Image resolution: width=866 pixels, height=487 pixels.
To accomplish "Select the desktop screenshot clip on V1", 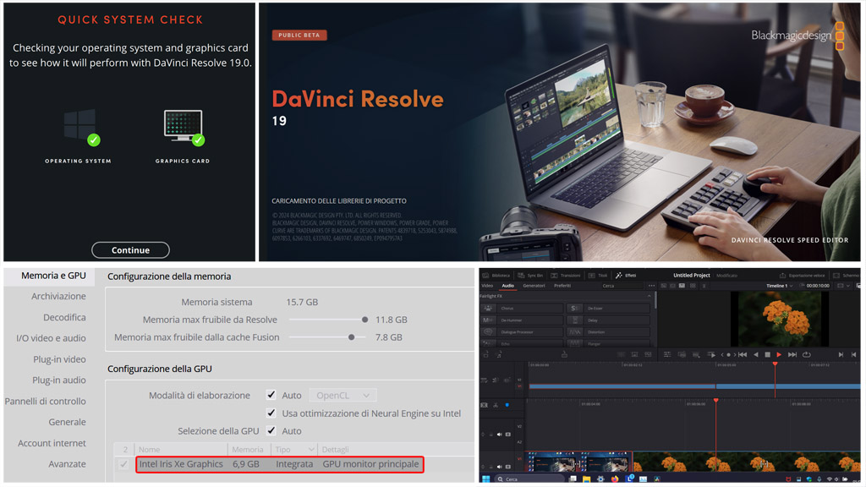I will [x=579, y=462].
